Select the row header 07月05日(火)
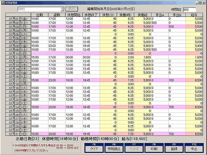Viewport: 207px width, 155px height. click(x=18, y=34)
